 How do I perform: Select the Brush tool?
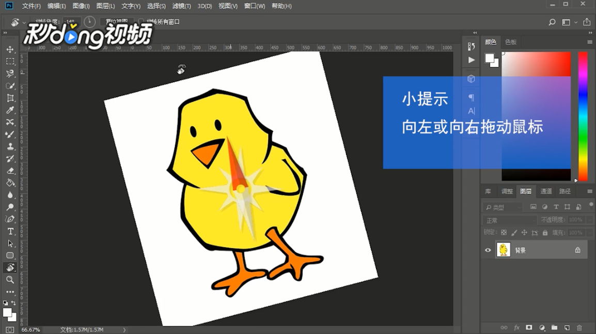(10, 134)
